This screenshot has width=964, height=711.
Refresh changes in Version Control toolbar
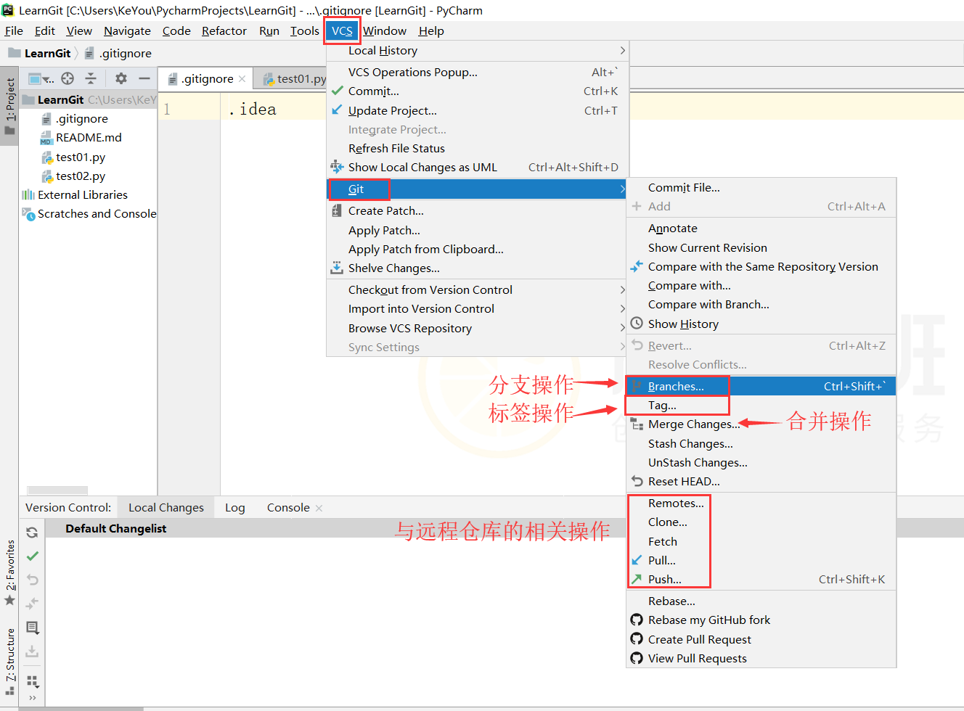pyautogui.click(x=32, y=533)
